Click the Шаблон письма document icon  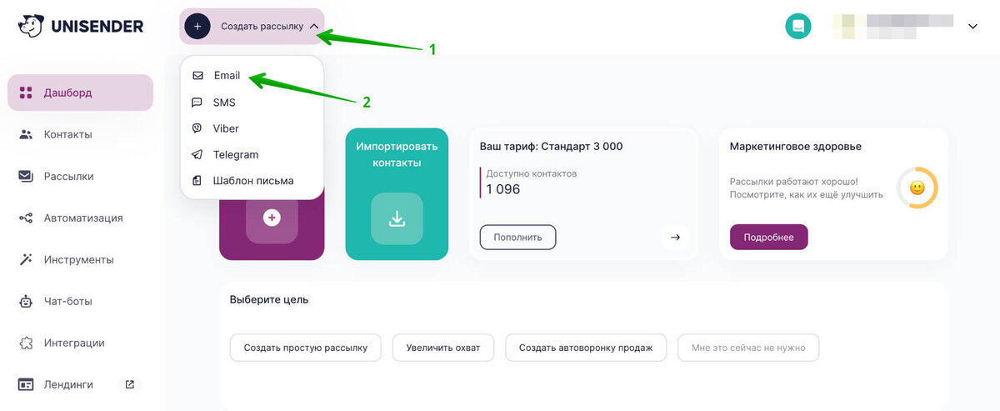197,180
